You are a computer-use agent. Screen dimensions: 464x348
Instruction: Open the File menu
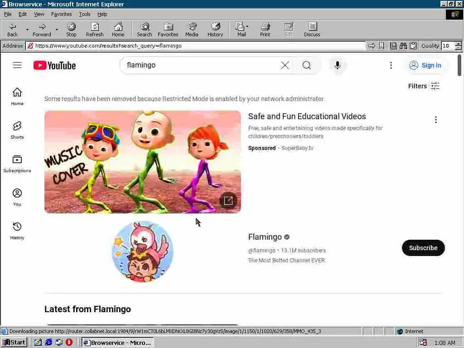point(8,14)
